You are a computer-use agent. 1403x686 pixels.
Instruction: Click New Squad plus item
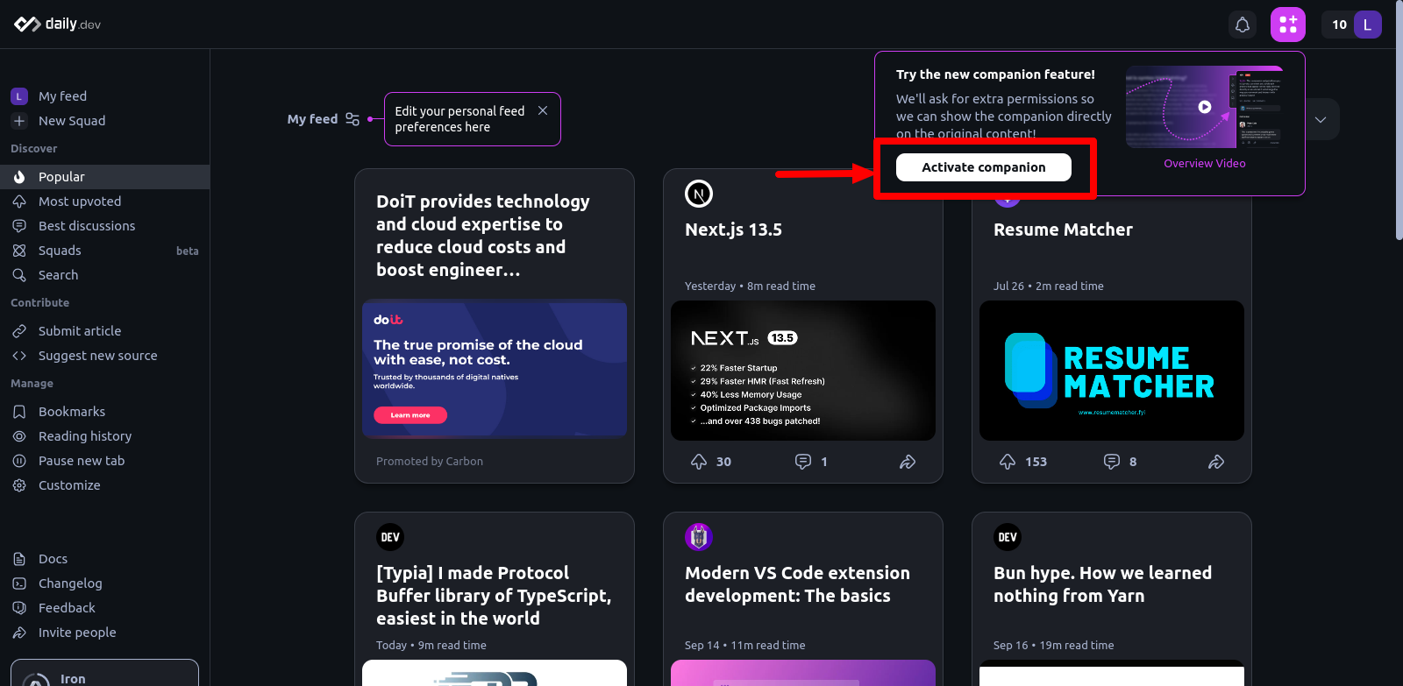[104, 121]
